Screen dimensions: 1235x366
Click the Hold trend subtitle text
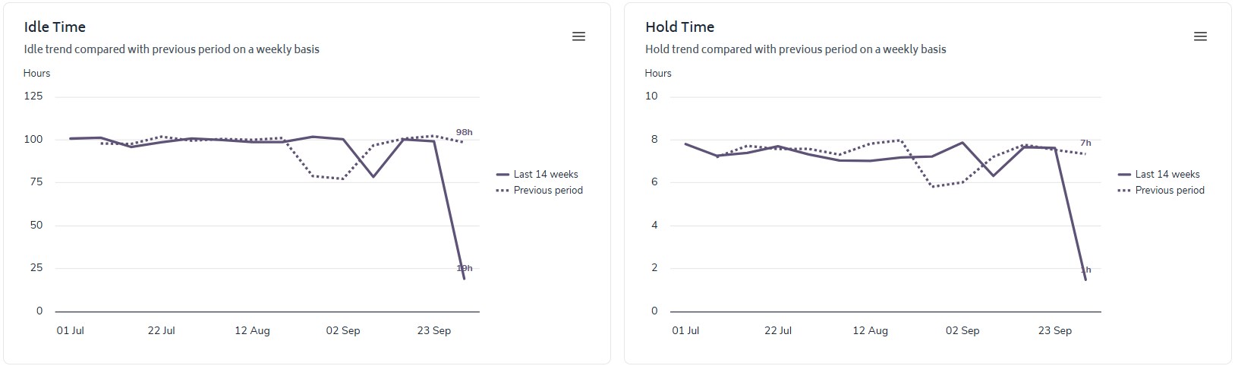coord(796,49)
